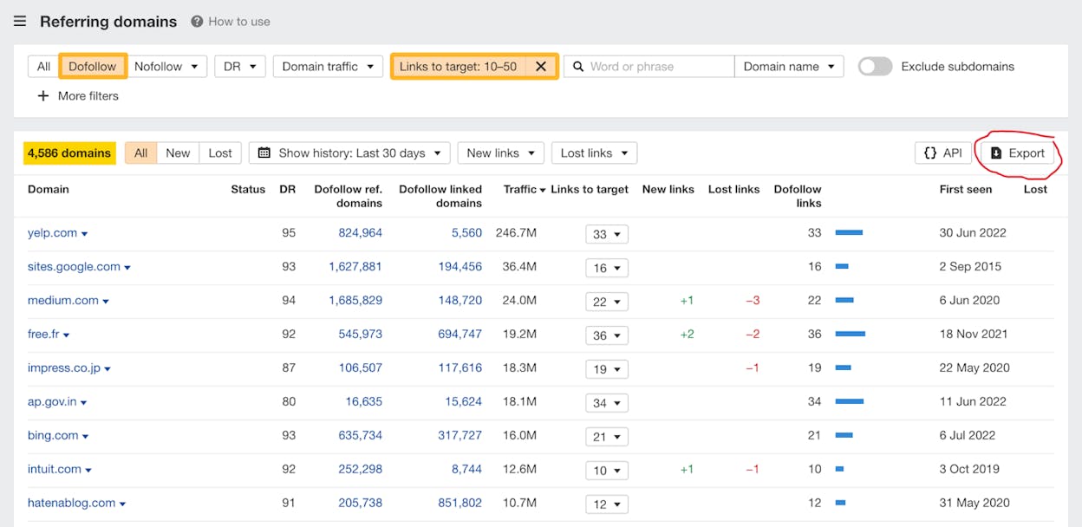
Task: Open impress.co.jp linked domains 117,616
Action: coord(460,368)
